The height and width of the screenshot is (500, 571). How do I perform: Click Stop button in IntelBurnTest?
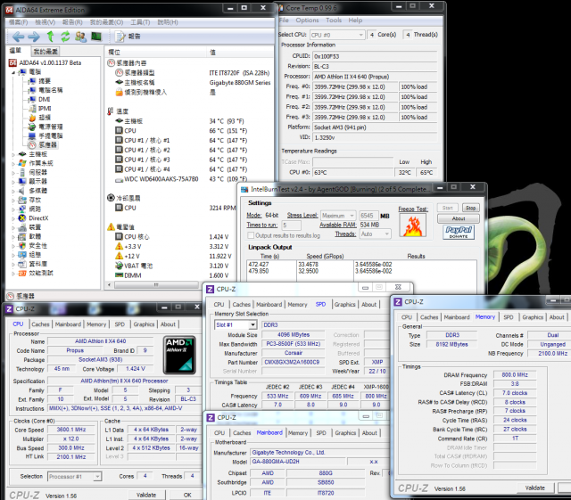point(470,208)
